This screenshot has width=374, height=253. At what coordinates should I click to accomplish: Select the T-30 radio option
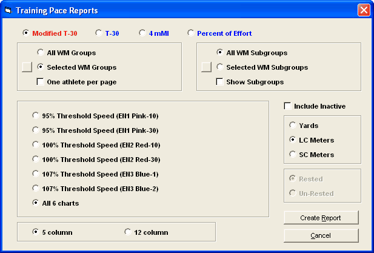click(x=99, y=33)
